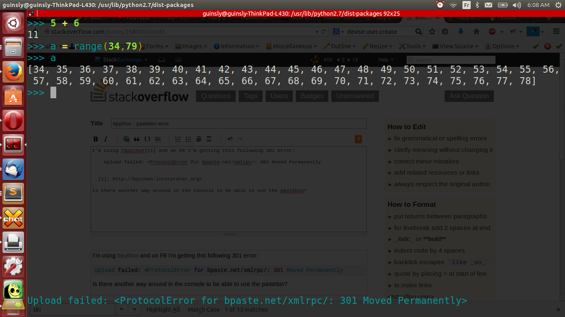Open the battery indicator in top panel

[x=503, y=5]
